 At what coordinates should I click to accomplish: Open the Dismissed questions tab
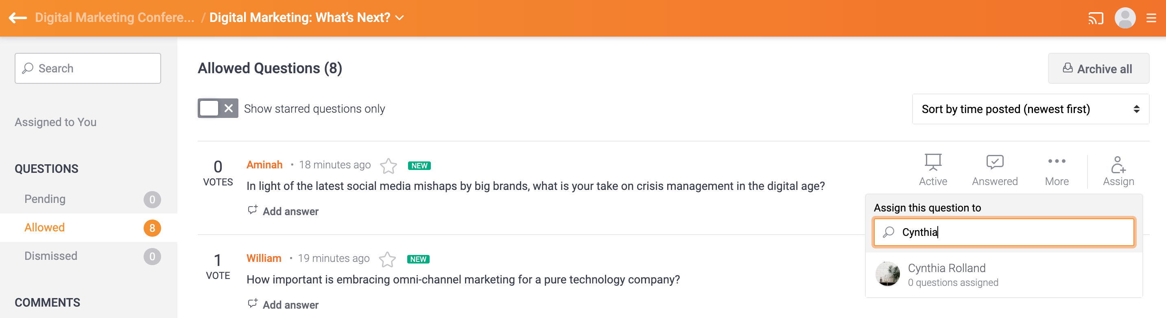pyautogui.click(x=51, y=256)
